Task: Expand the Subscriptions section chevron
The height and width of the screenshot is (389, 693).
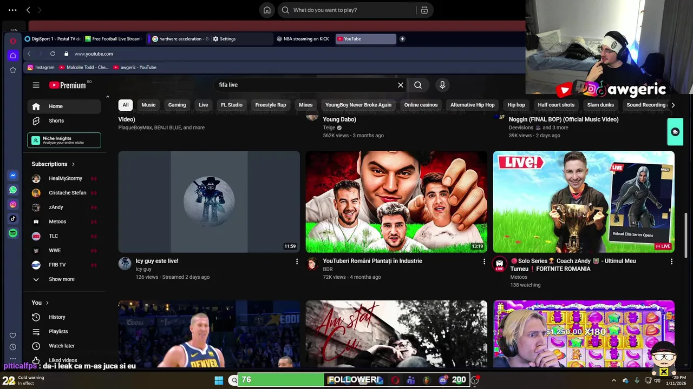Action: 73,164
